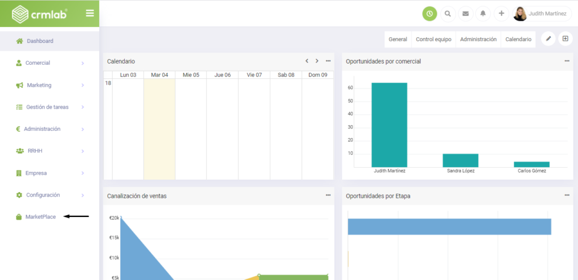Screen dimensions: 578x280
Task: Click the Comercial person icon
Action: pos(19,63)
